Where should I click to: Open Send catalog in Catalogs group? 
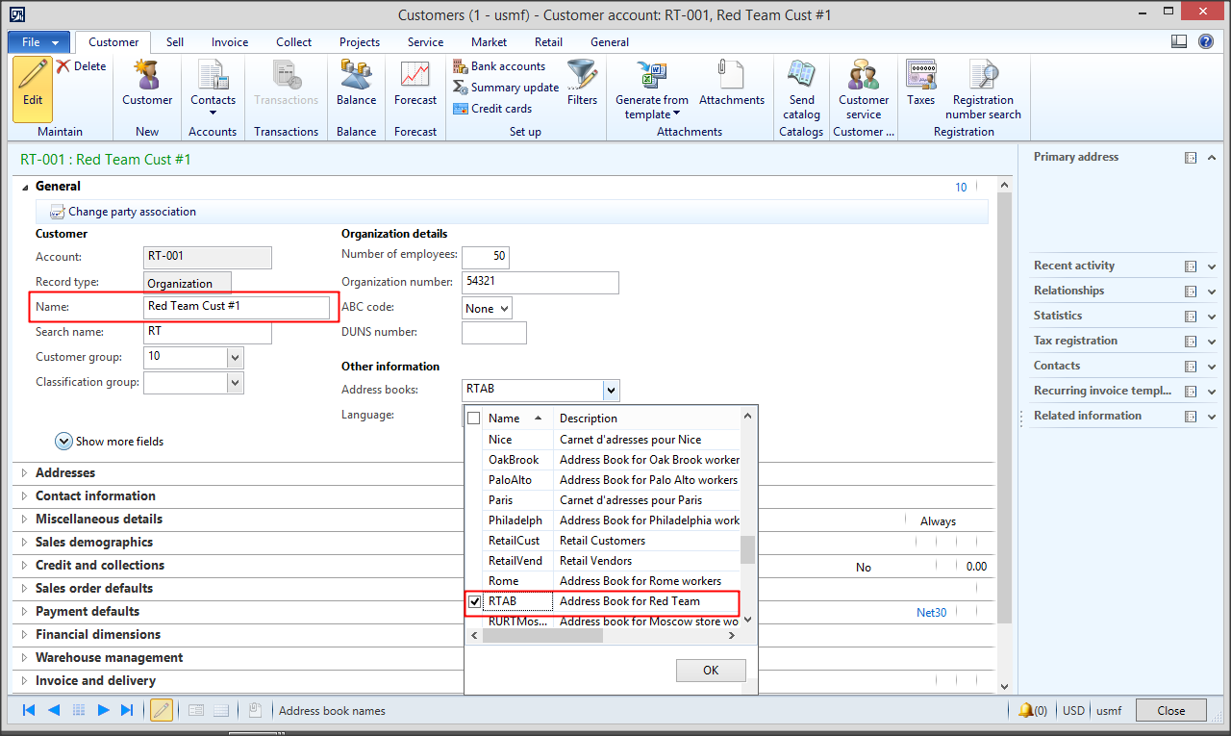800,87
